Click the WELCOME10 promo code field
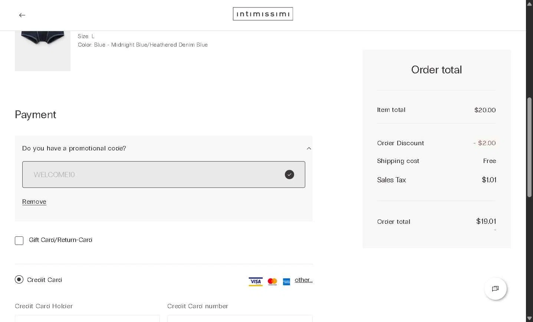The width and height of the screenshot is (533, 322). [148, 175]
